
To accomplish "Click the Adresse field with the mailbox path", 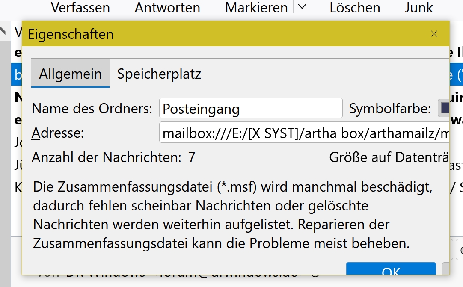I will [304, 133].
